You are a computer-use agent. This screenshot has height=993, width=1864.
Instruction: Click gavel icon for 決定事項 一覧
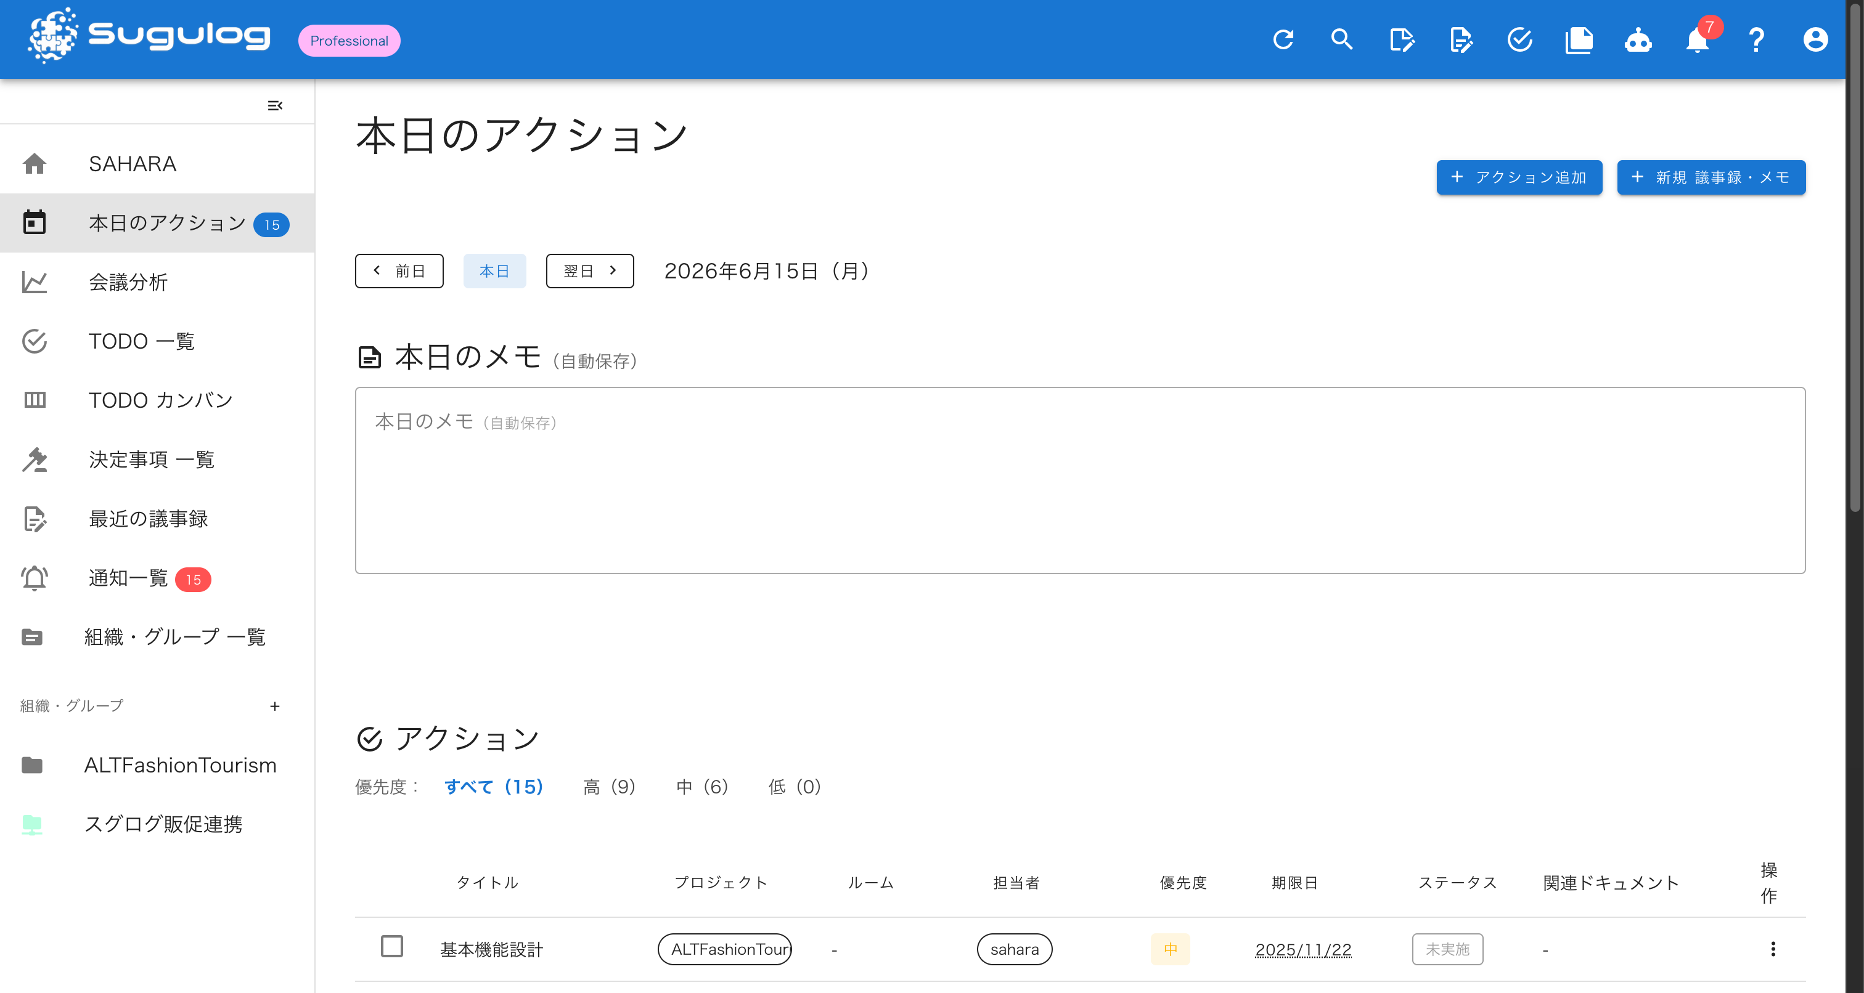[x=34, y=460]
